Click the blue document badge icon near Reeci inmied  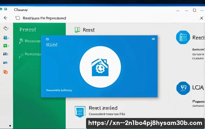tap(80, 112)
